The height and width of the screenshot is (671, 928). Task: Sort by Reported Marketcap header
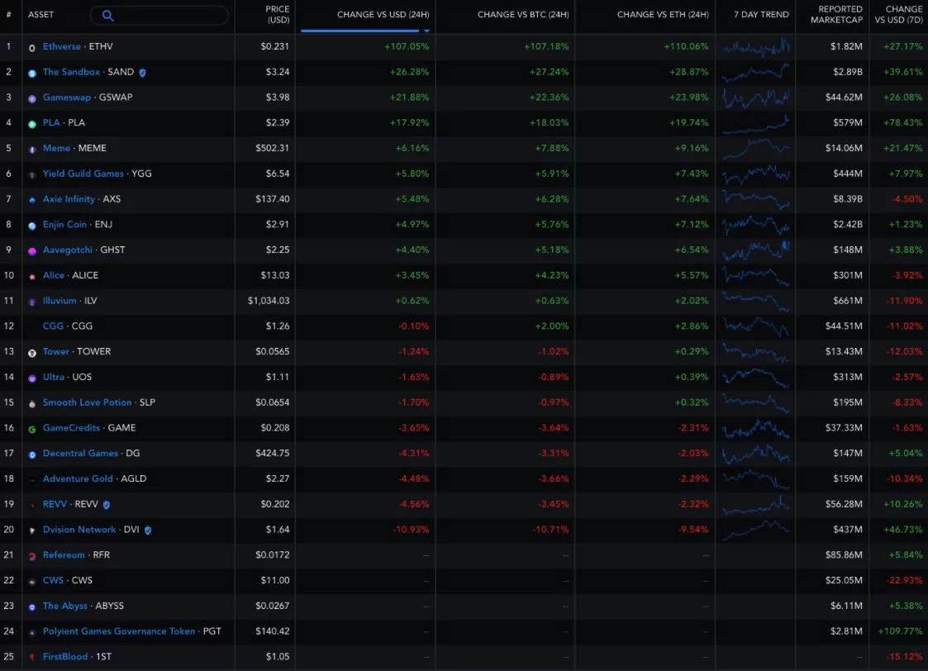pyautogui.click(x=836, y=15)
